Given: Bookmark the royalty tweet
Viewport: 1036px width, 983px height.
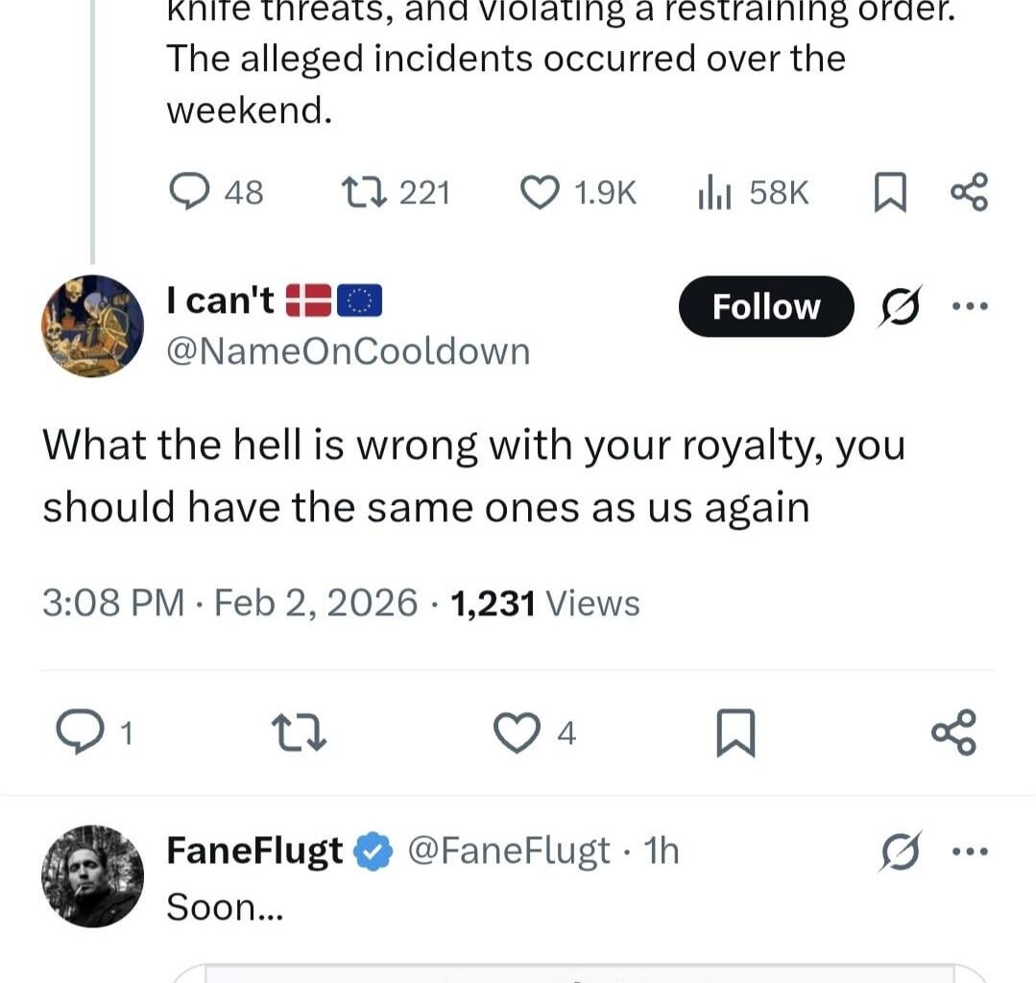Looking at the screenshot, I should point(736,735).
